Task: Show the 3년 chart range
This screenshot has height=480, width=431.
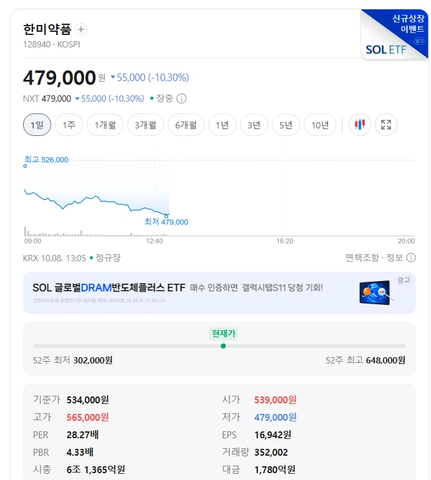Action: click(x=254, y=125)
